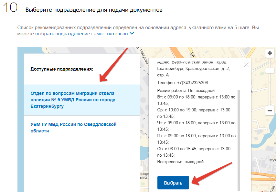Click the blue Выбрать button
The image size is (277, 192).
point(173,183)
